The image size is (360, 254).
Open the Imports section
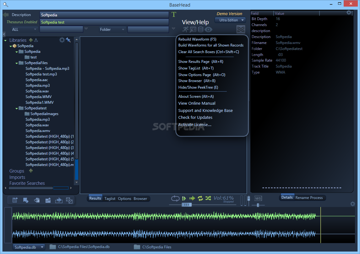click(17, 177)
